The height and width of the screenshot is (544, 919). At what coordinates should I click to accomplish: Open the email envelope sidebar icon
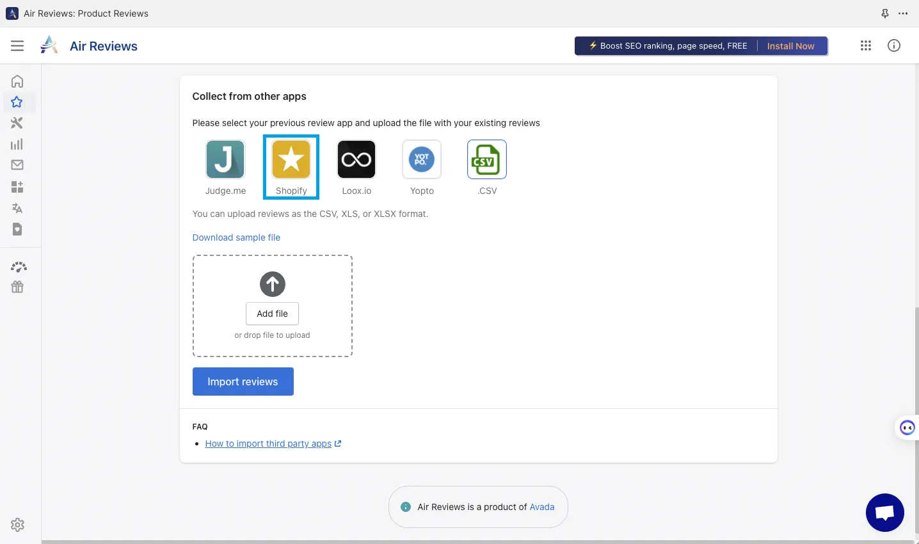point(17,165)
